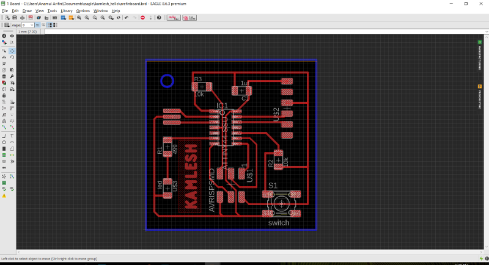Viewport: 489px width, 265px height.
Task: Open the Help menu
Action: tap(116, 10)
